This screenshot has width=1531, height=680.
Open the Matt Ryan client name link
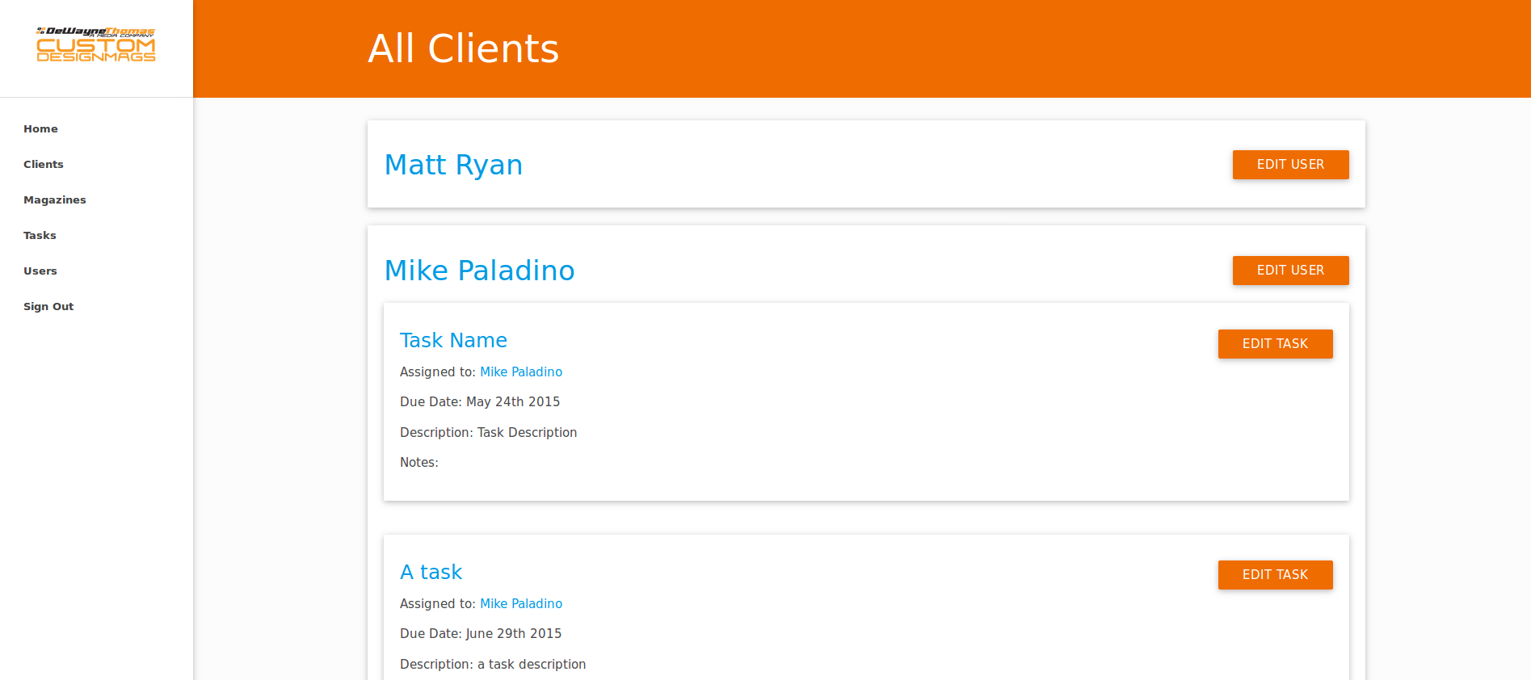(453, 165)
